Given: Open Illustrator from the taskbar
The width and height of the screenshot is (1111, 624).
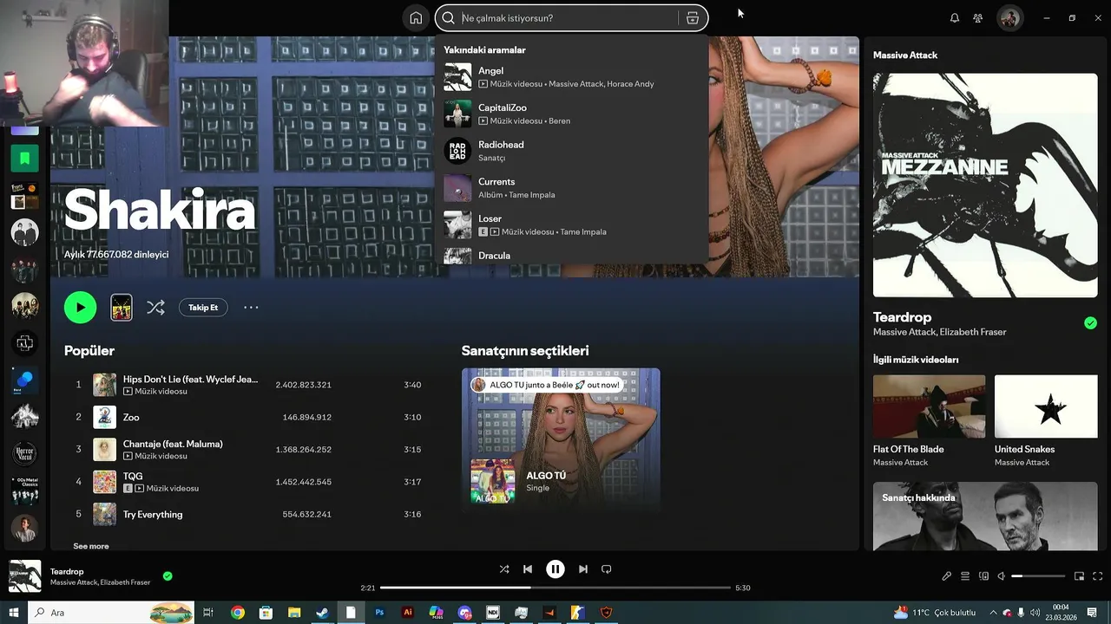Looking at the screenshot, I should pos(408,613).
